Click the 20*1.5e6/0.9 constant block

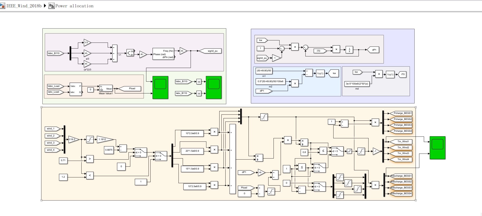point(192,151)
